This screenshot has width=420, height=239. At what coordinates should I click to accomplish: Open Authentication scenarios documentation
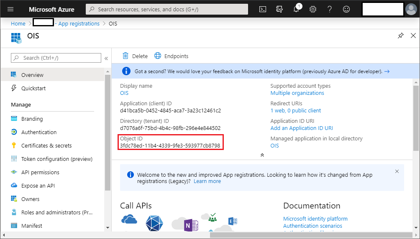(x=312, y=226)
